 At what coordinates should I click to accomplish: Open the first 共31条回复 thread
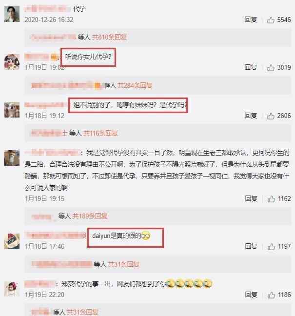tap(123, 264)
